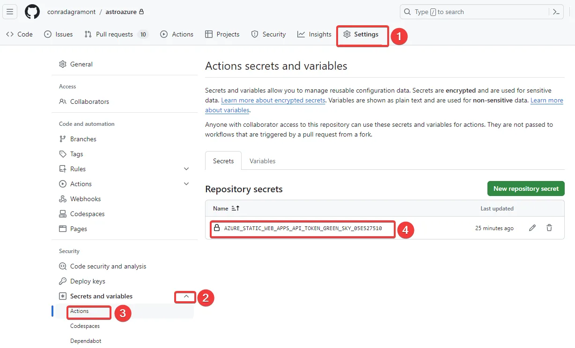
Task: Switch to the Variables tab
Action: [x=262, y=161]
